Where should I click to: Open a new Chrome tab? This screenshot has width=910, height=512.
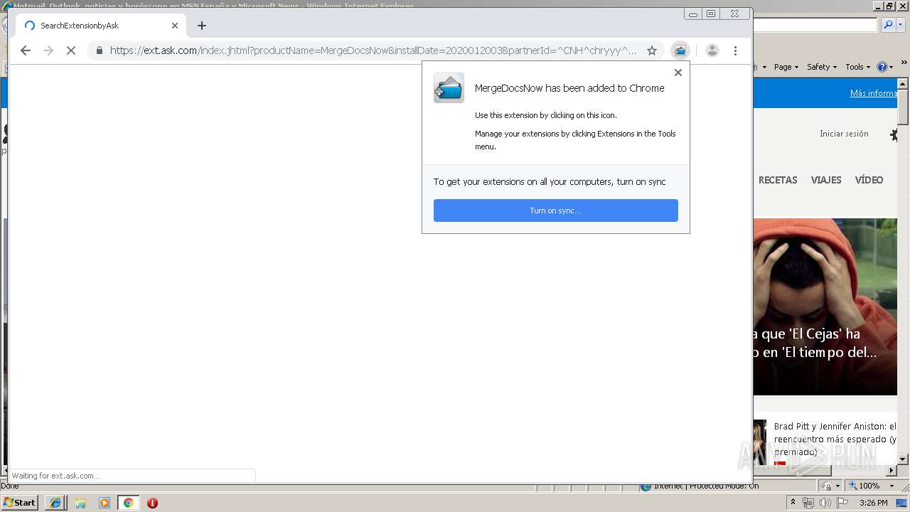tap(202, 26)
